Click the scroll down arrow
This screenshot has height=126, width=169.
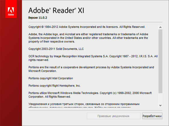[x=160, y=105]
